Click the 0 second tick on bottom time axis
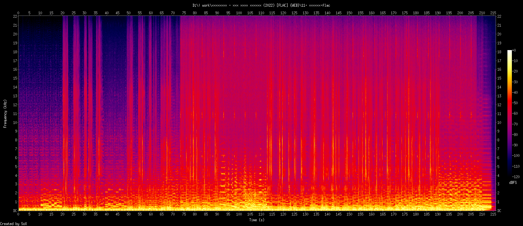The image size is (523, 226). 18,214
